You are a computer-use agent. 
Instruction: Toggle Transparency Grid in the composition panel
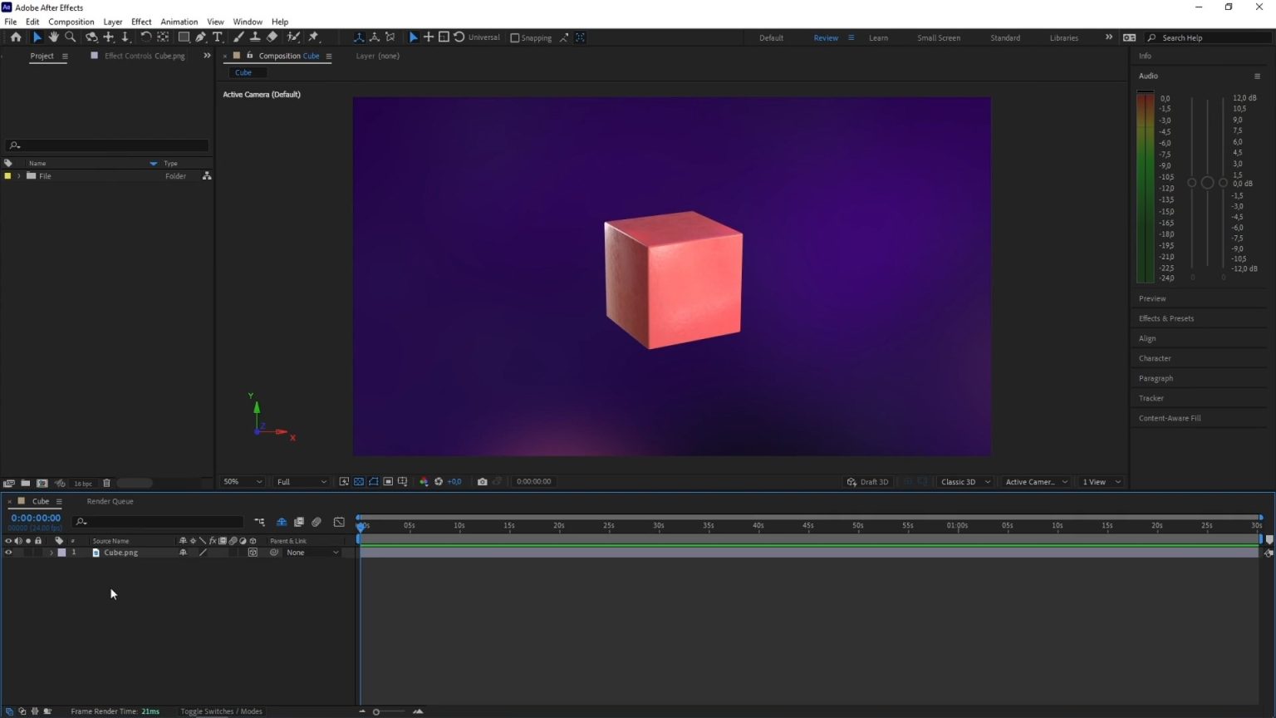(x=358, y=481)
